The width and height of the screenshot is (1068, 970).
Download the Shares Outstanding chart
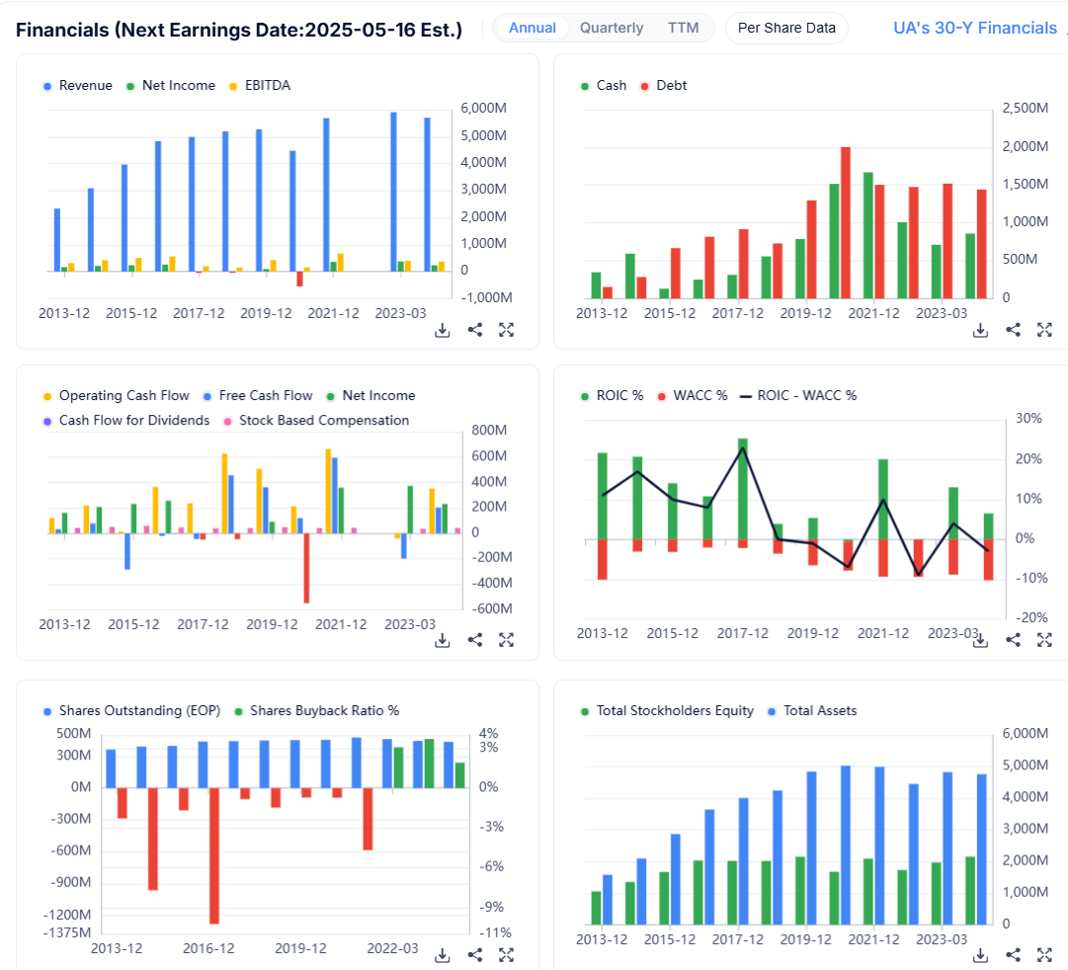pos(443,954)
